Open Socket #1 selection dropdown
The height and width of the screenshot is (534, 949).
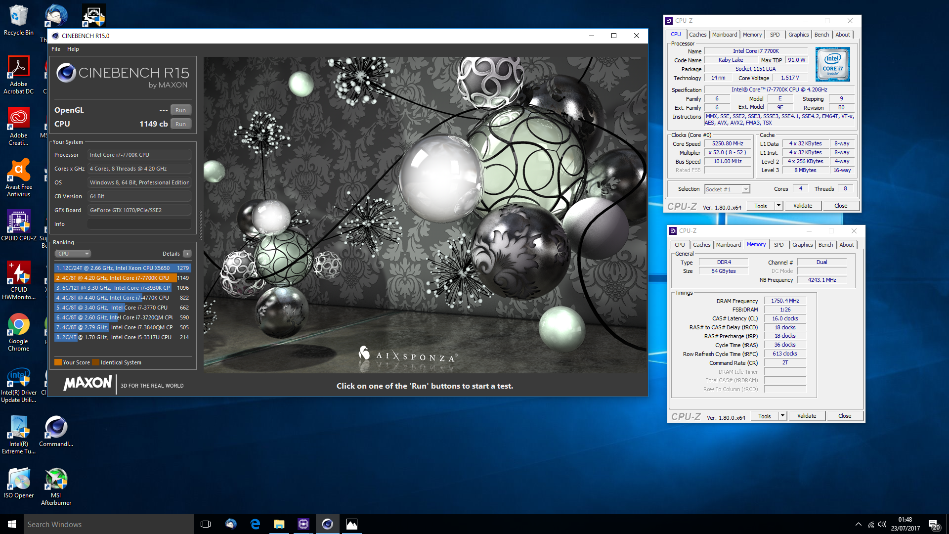[727, 189]
